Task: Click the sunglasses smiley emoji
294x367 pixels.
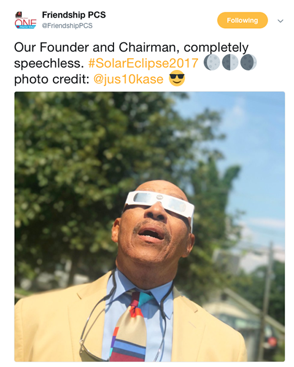Action: tap(177, 79)
